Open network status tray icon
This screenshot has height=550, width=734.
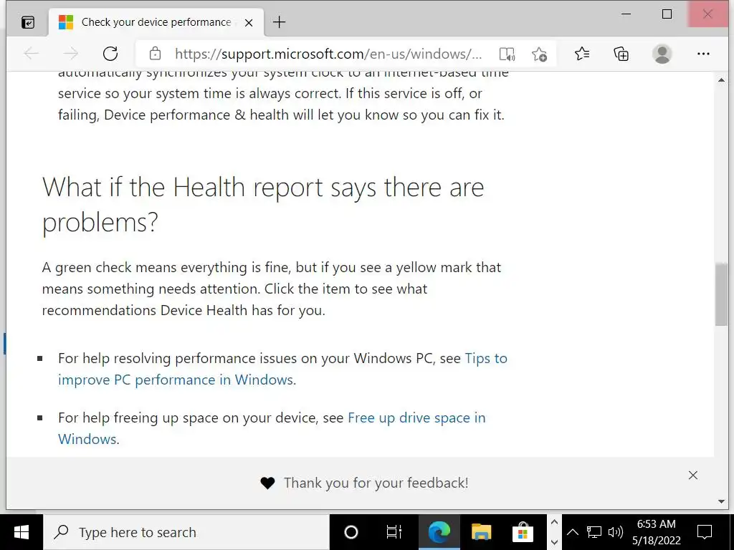594,532
